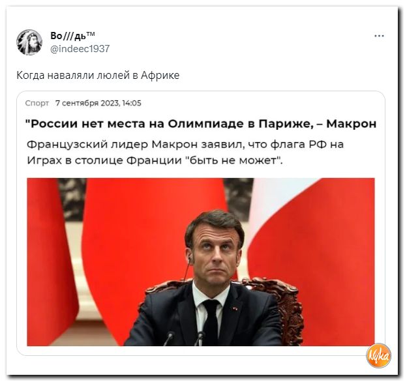Open the Во///дь™ display name
This screenshot has width=405, height=382.
click(72, 36)
